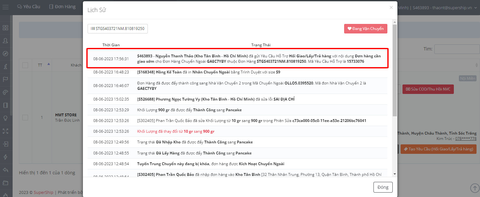Click the Trạng Thái column header
The image size is (480, 197).
click(261, 45)
